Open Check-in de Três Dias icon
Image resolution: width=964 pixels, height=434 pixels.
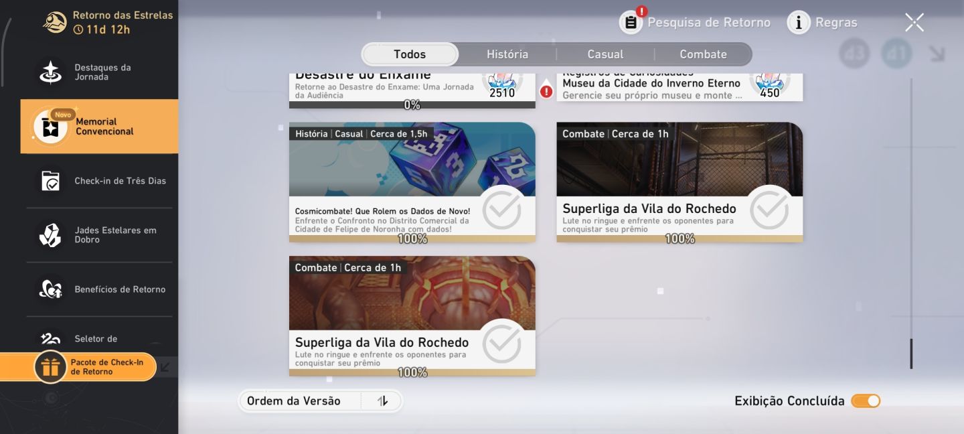pos(50,181)
